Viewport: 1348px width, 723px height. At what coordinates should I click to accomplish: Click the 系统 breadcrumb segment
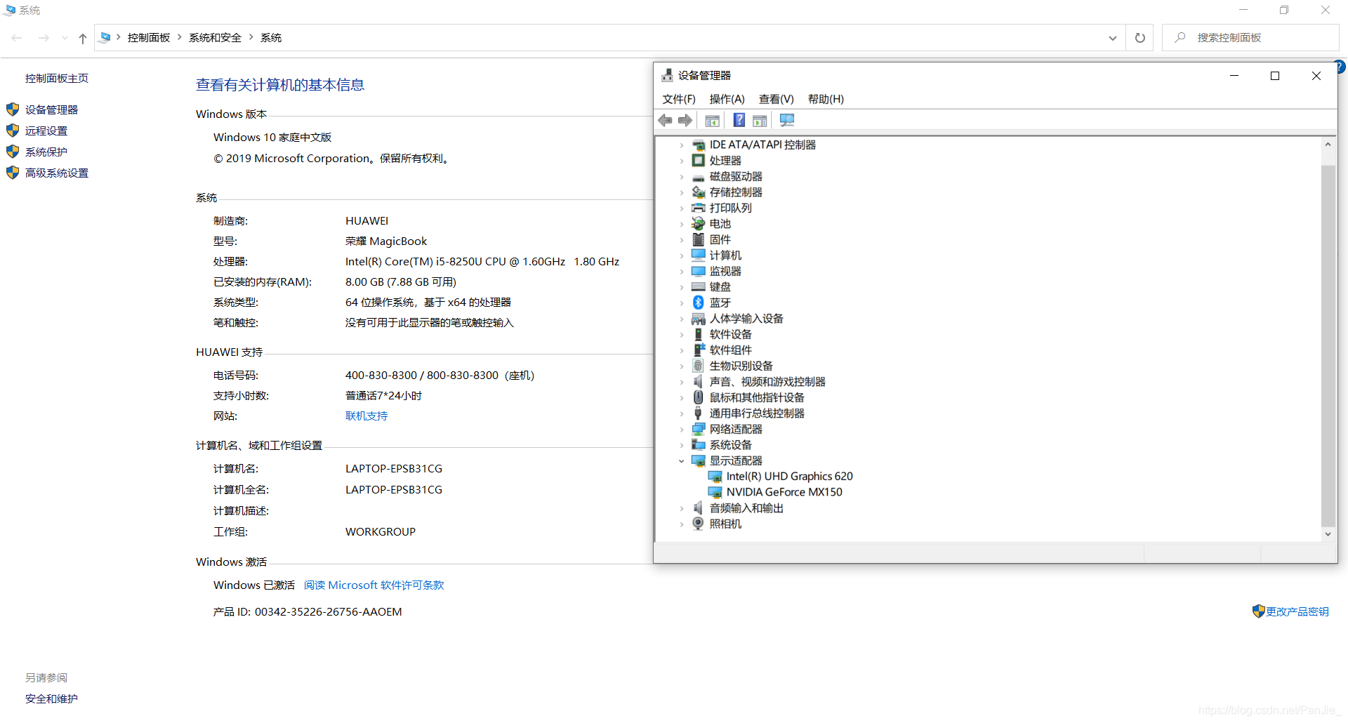click(x=271, y=38)
